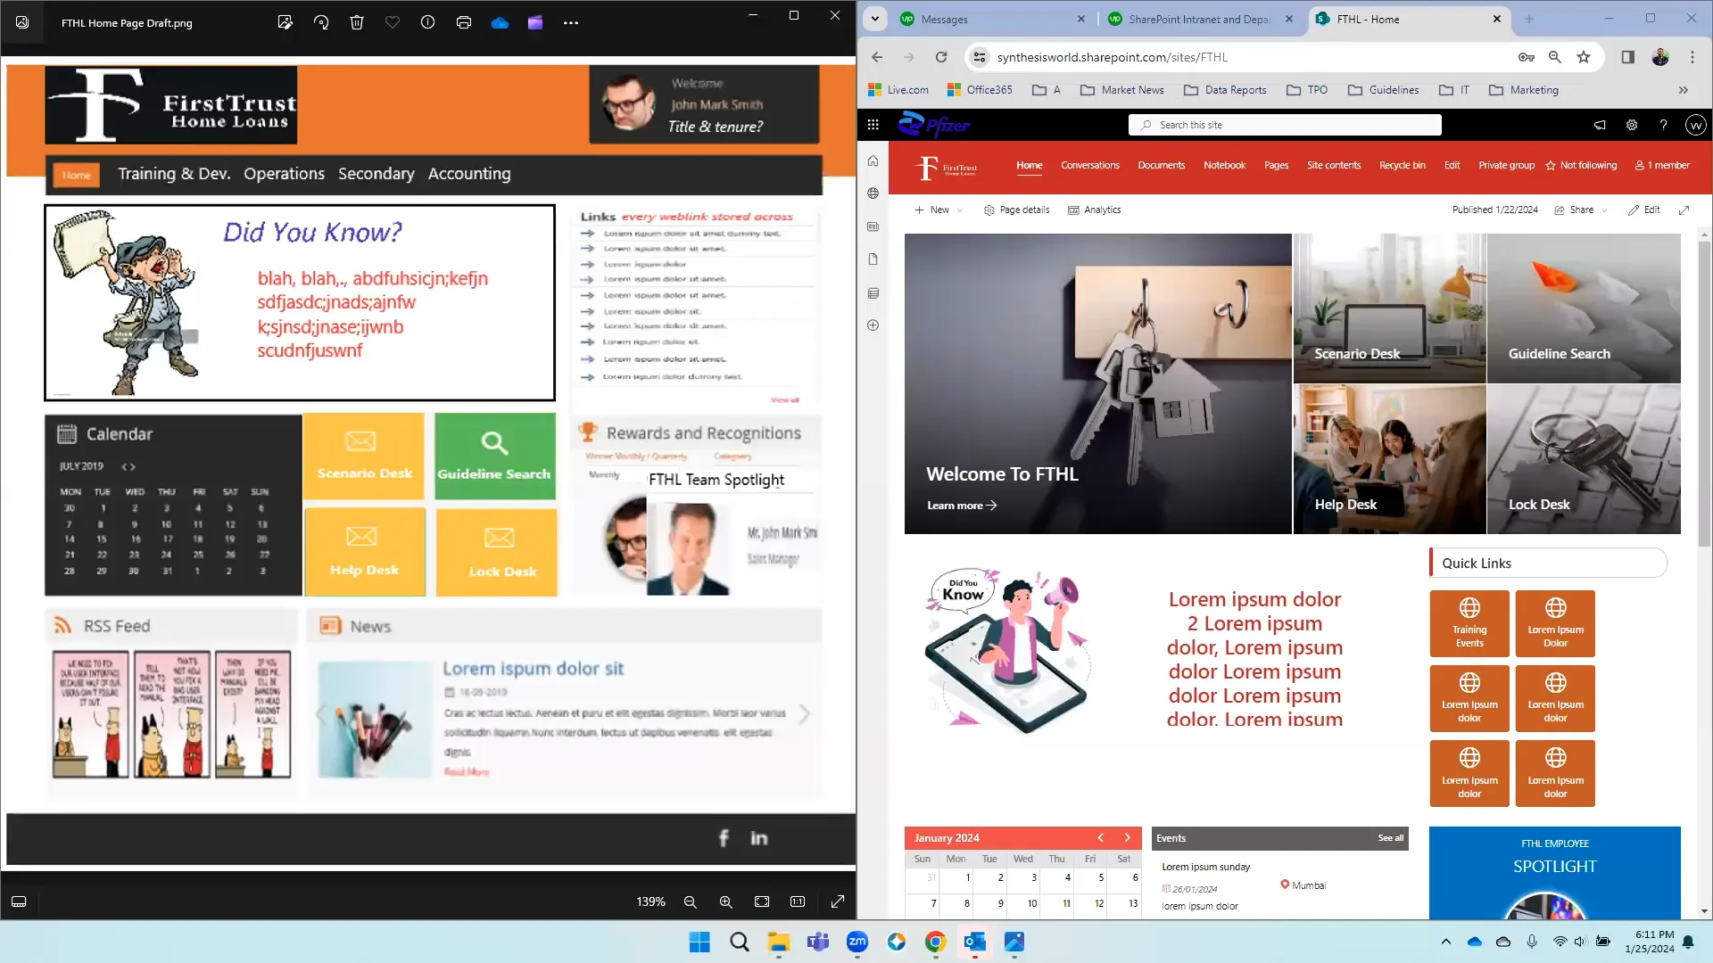Click the Page details button

[x=1016, y=210]
